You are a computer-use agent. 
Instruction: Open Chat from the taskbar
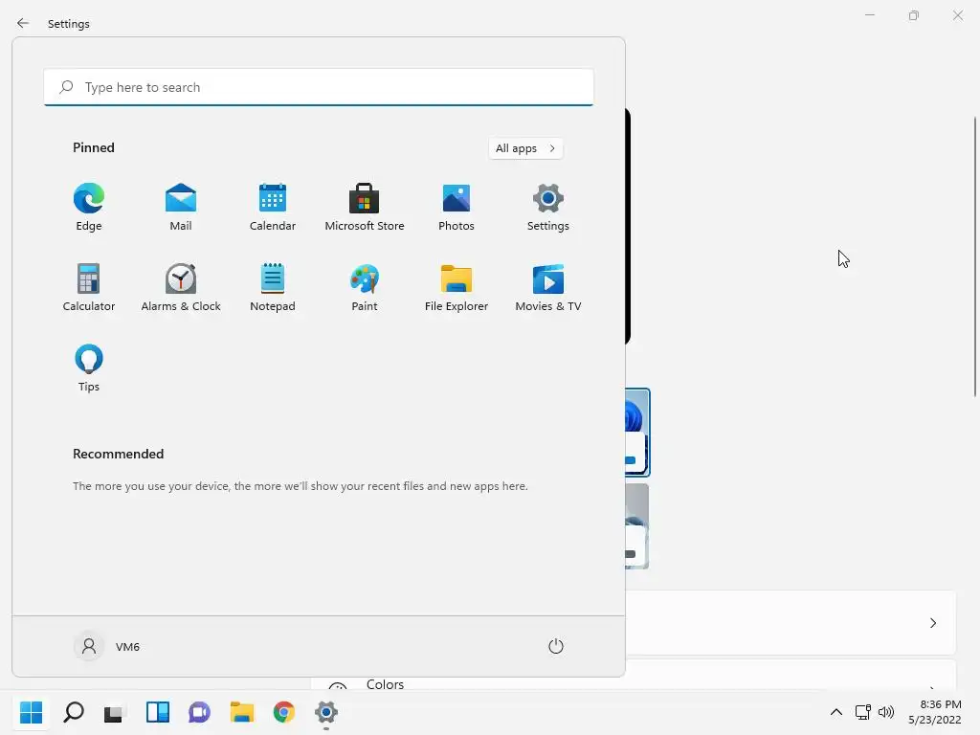pyautogui.click(x=199, y=712)
